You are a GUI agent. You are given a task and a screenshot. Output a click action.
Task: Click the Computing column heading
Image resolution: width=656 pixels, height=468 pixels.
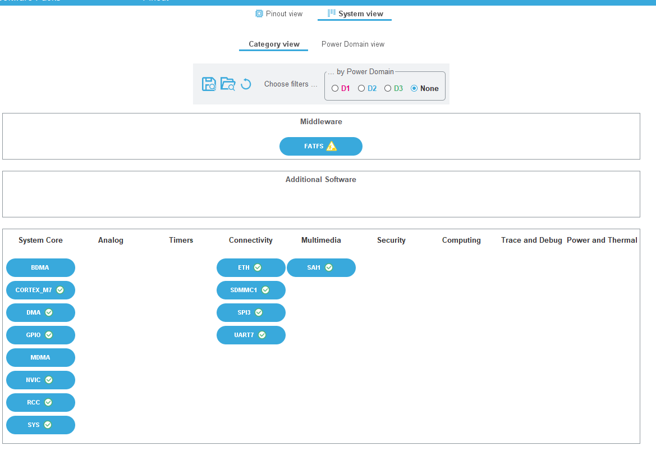(x=461, y=240)
